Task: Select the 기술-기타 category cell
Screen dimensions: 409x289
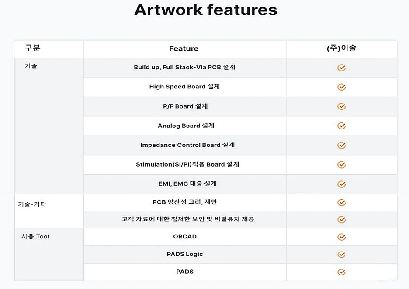Action: tap(49, 211)
